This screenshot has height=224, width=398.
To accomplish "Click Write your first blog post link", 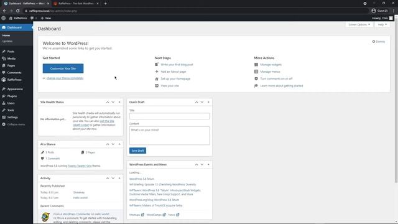I will 177,65.
